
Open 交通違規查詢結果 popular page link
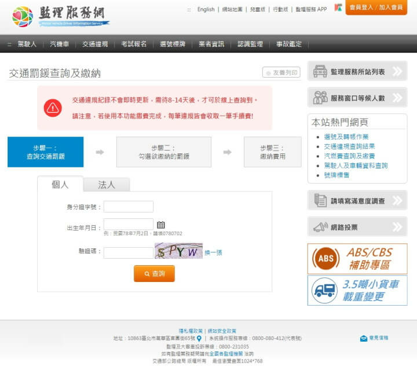(x=349, y=146)
